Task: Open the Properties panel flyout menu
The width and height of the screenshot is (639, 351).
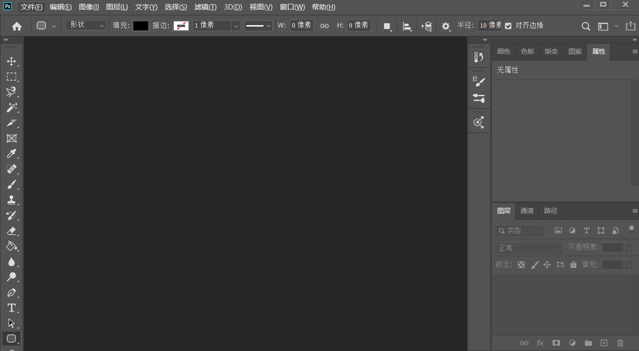Action: click(635, 52)
